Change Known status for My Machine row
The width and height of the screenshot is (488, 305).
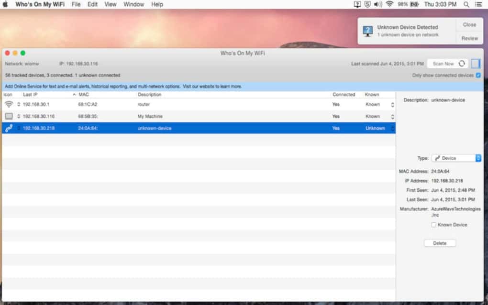click(392, 116)
